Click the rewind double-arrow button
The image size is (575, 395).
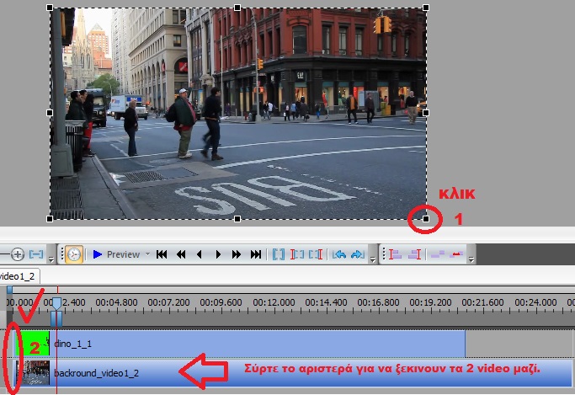181,254
